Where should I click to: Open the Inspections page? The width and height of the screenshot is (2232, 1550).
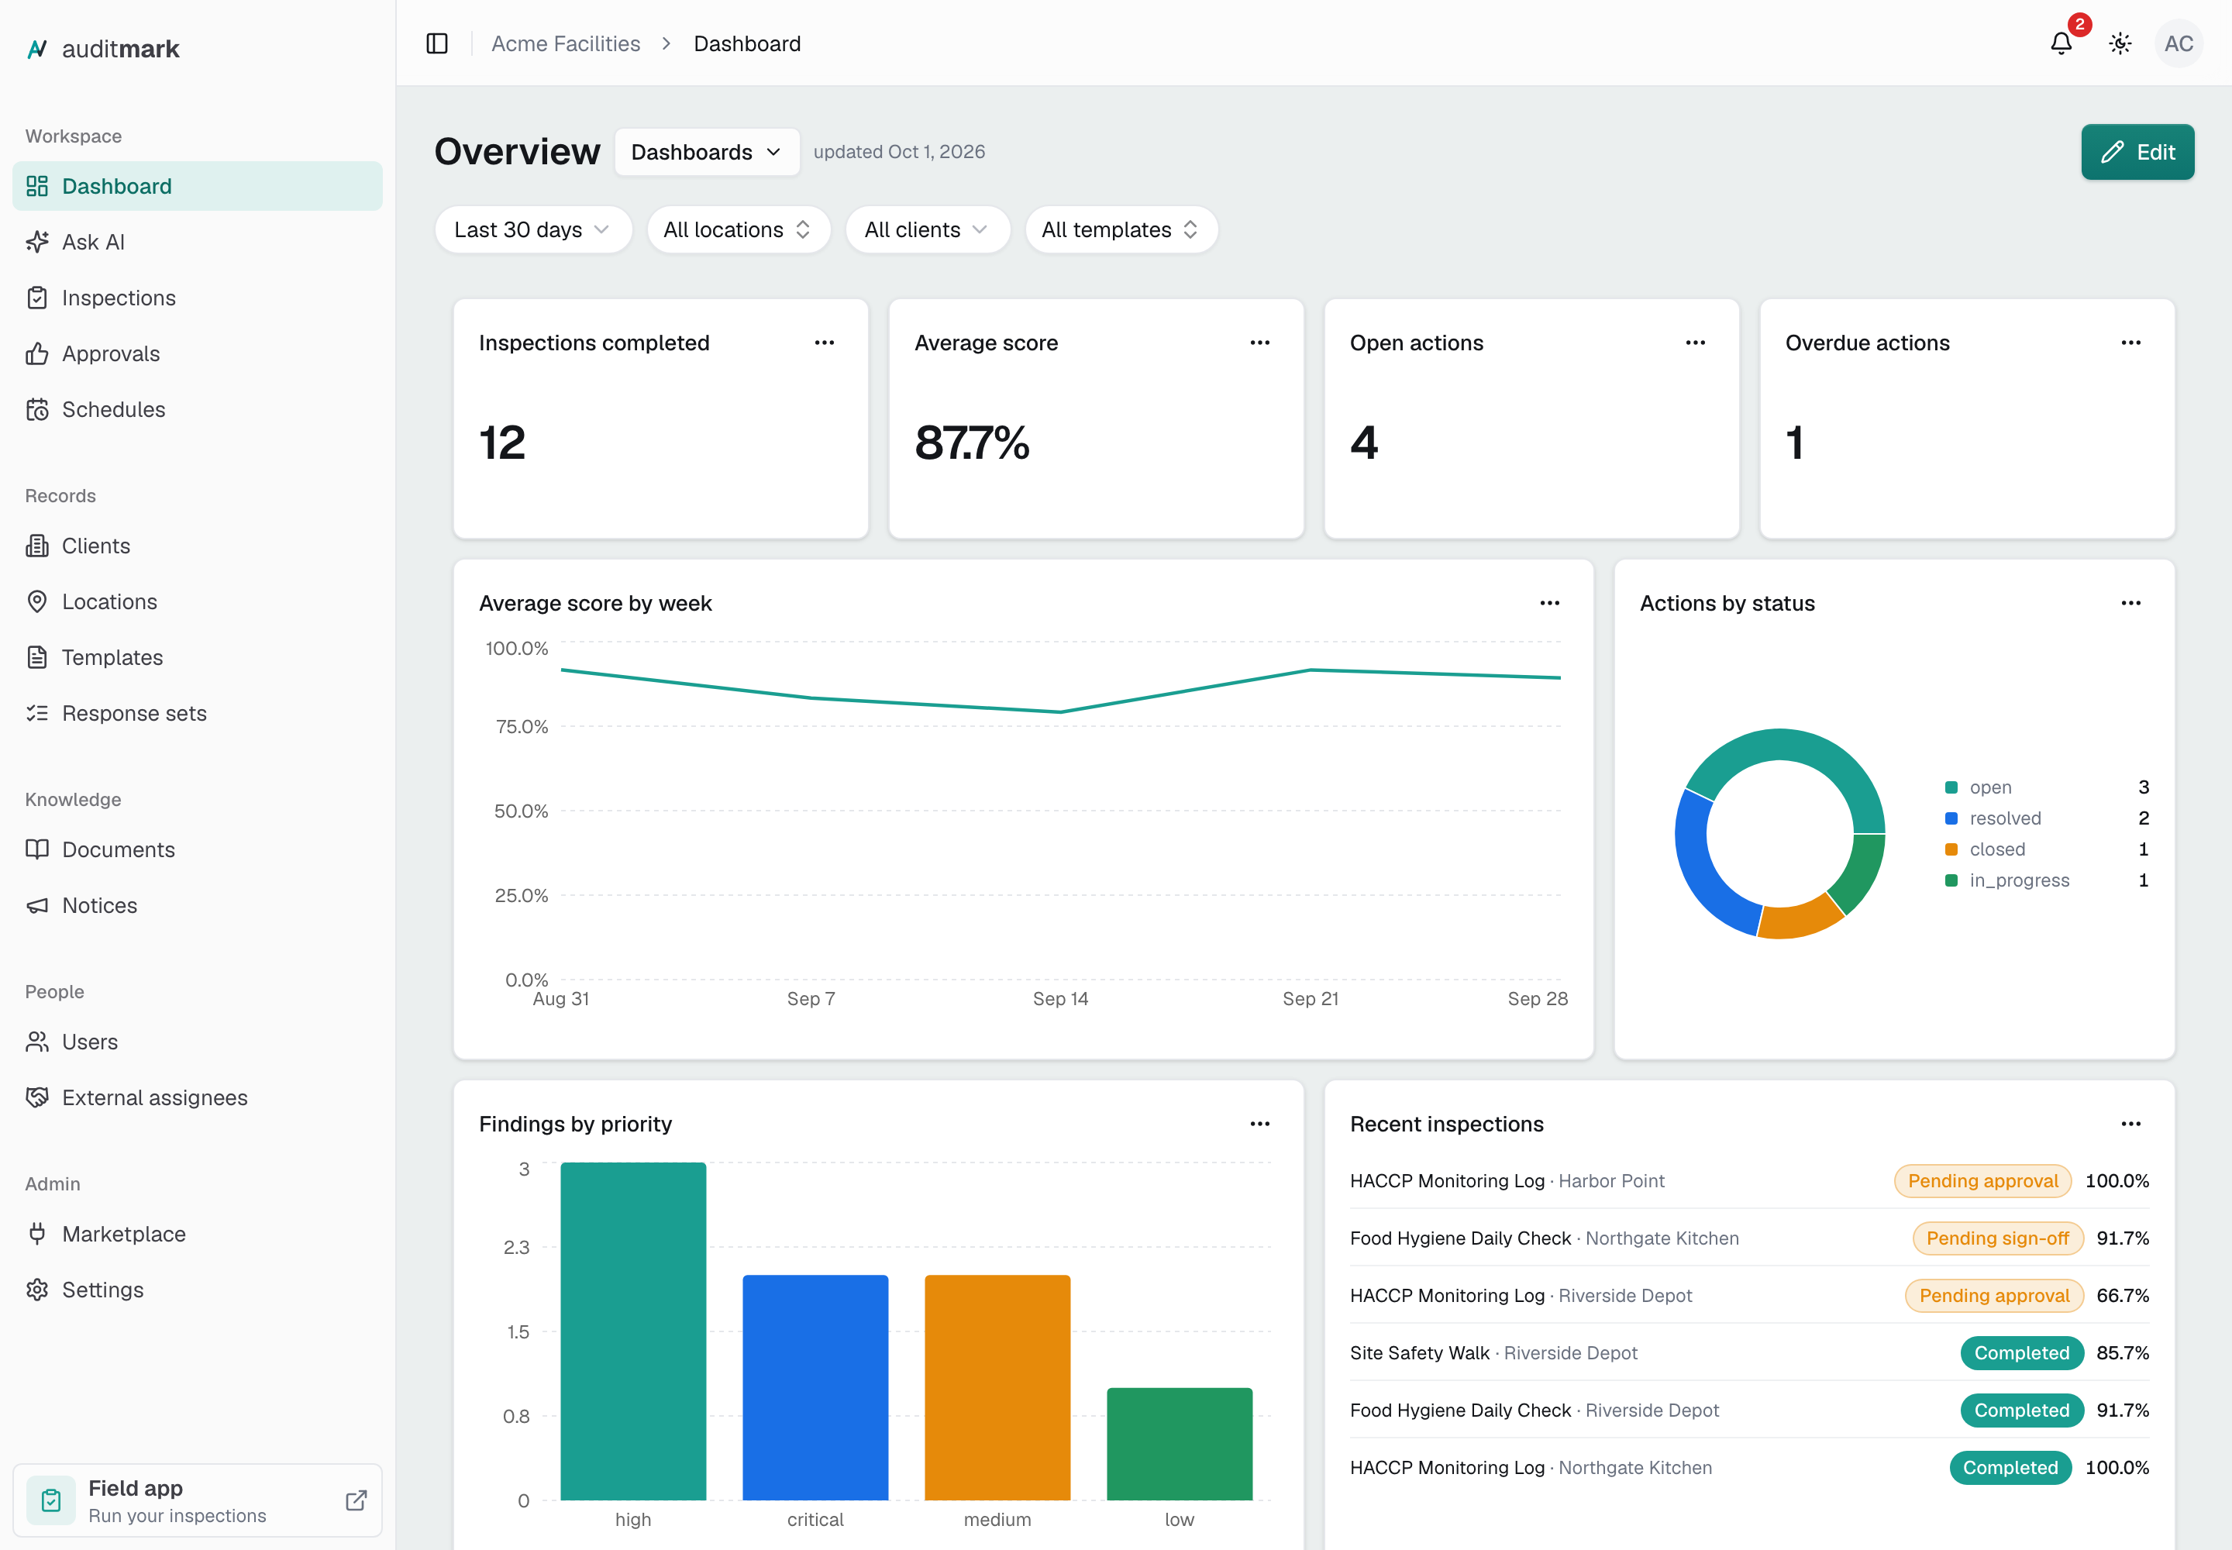click(x=197, y=298)
